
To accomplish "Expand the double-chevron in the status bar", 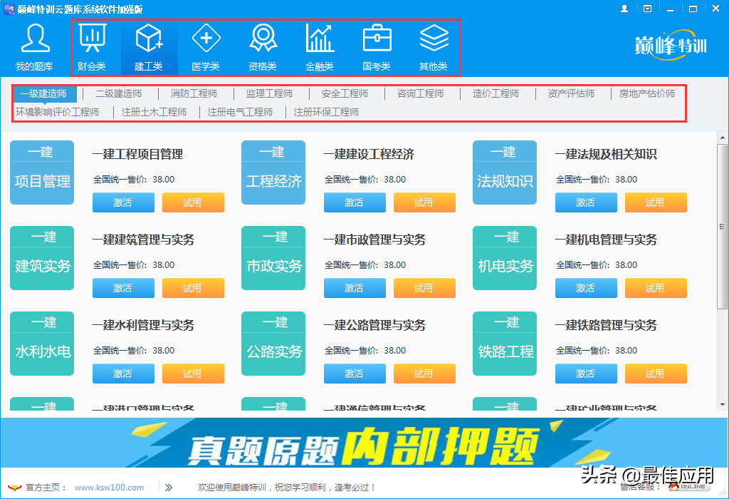I will point(169,488).
